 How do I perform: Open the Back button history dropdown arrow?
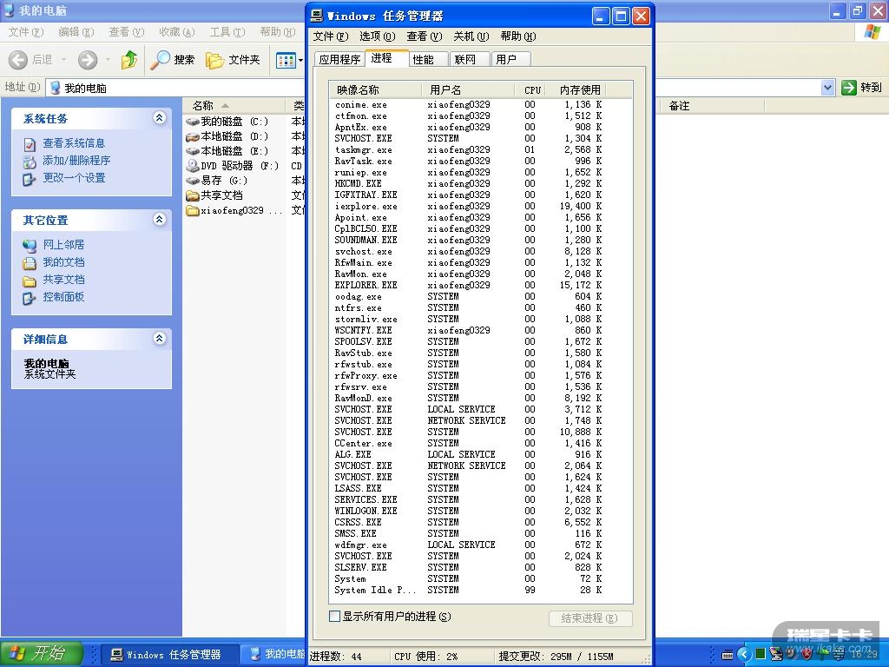coord(63,60)
